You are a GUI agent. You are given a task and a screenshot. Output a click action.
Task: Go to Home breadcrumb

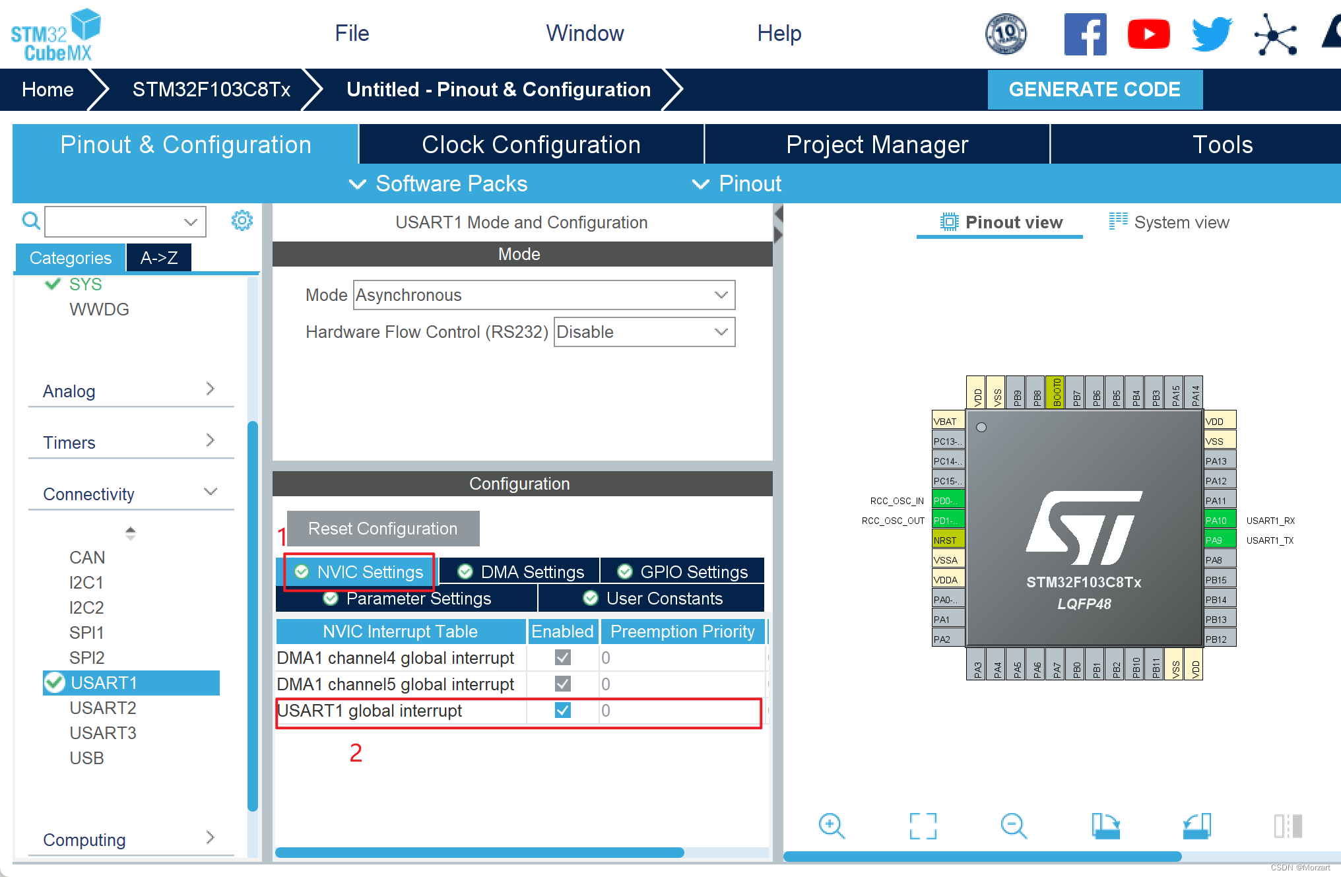pos(48,89)
